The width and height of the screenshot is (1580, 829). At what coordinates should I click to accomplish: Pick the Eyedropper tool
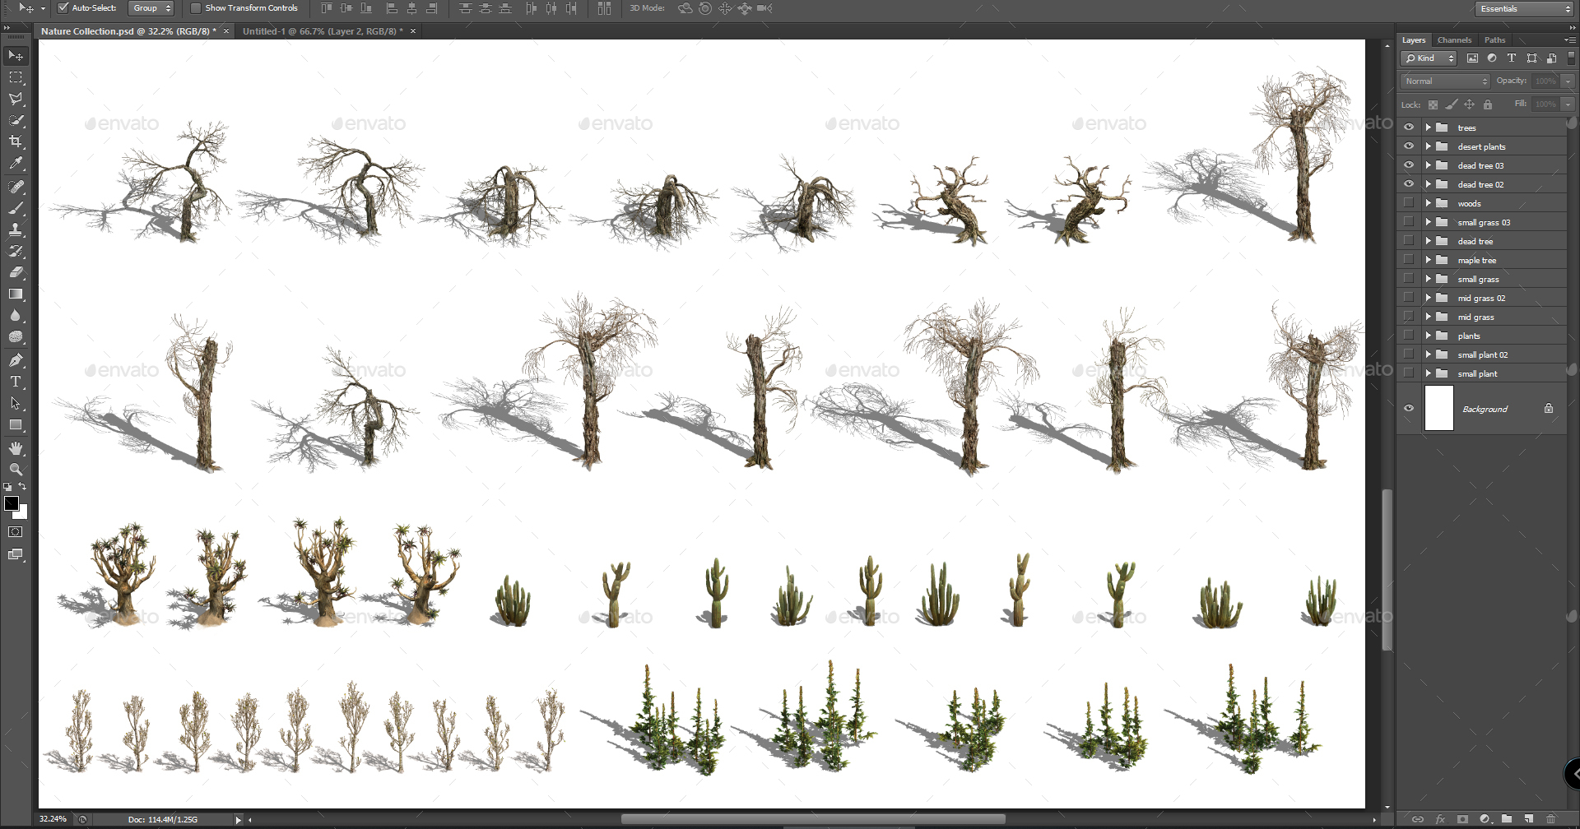(x=16, y=163)
